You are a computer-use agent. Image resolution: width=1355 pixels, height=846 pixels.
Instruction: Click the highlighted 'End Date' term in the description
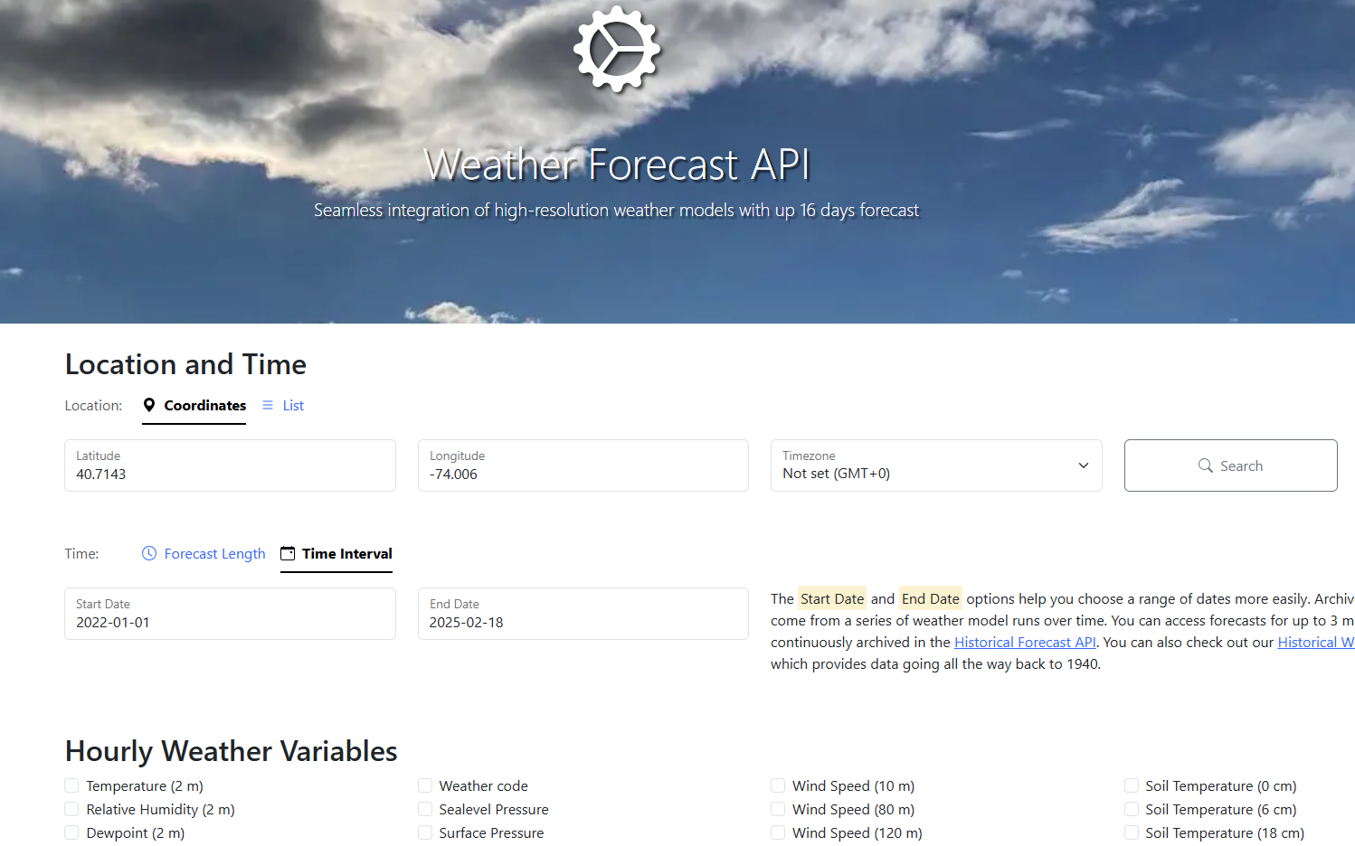(931, 598)
